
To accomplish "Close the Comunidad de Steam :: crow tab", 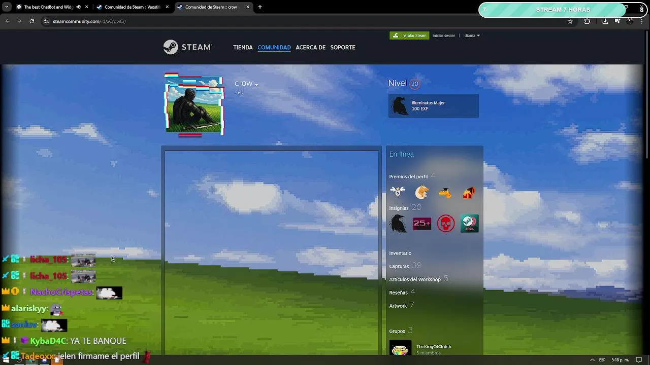I will pos(248,7).
